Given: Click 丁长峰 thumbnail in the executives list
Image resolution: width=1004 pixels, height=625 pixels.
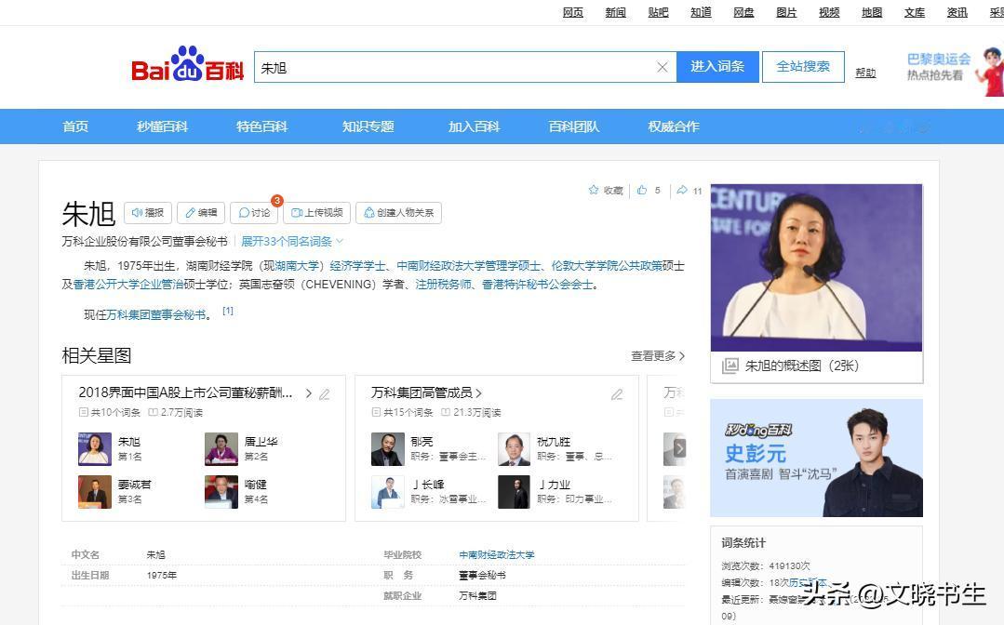Looking at the screenshot, I should (x=388, y=492).
